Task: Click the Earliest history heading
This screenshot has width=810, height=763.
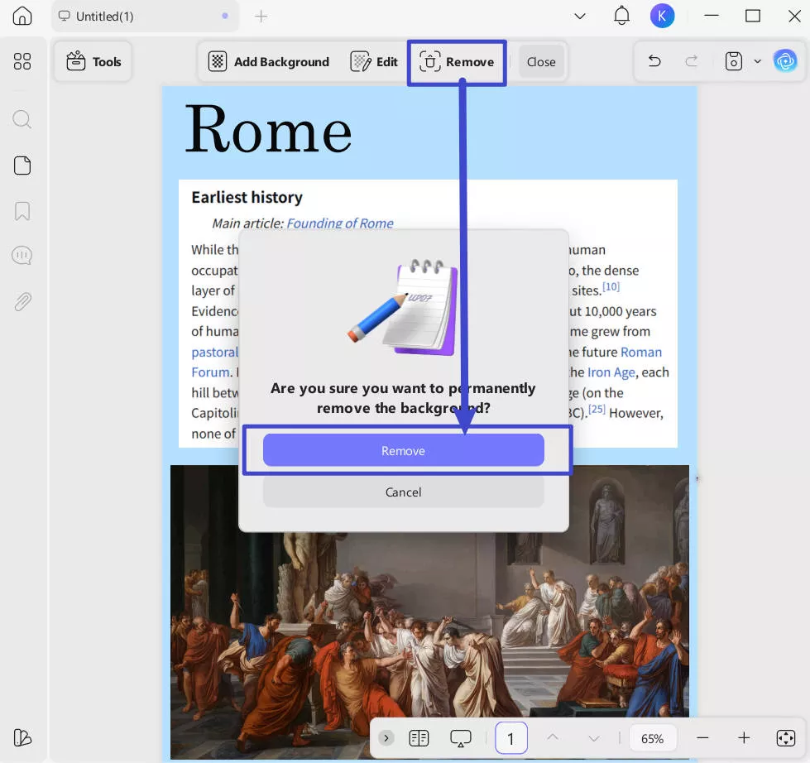Action: tap(247, 197)
